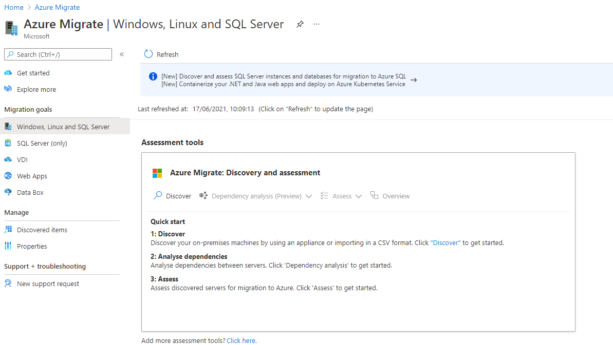The height and width of the screenshot is (345, 613).
Task: Select VDI in the sidebar
Action: tap(22, 159)
